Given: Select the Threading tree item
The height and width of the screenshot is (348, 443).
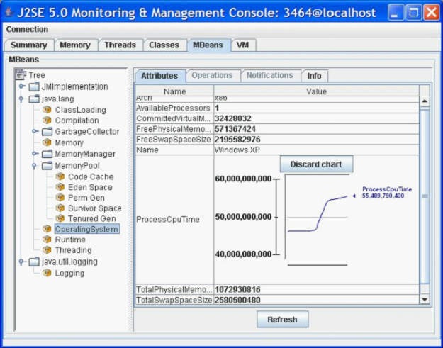Looking at the screenshot, I should [73, 250].
